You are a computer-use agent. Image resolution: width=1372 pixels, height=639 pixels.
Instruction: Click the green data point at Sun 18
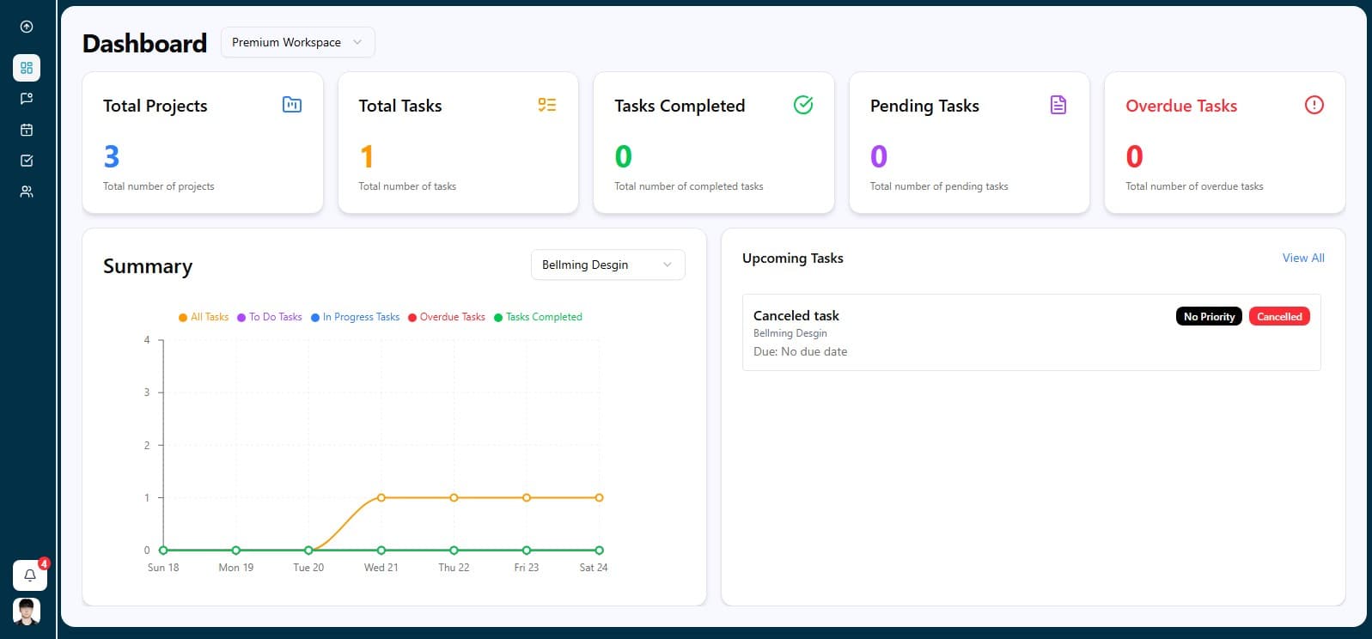[x=163, y=551]
